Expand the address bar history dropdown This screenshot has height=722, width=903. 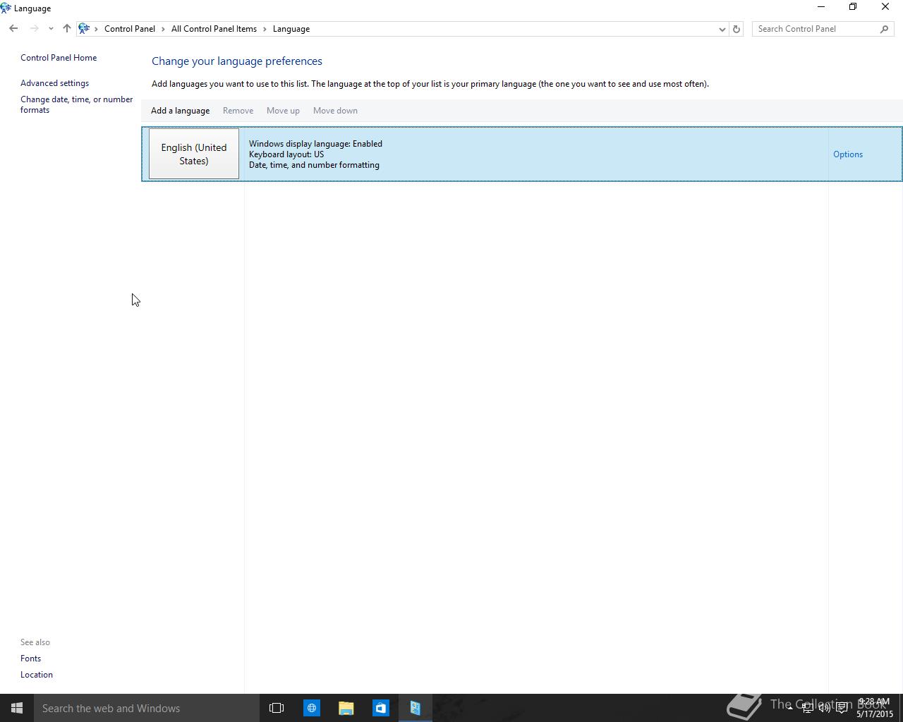click(722, 29)
